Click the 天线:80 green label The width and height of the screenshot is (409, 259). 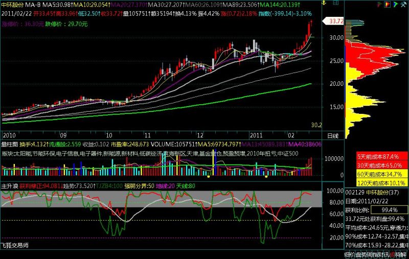(186, 186)
